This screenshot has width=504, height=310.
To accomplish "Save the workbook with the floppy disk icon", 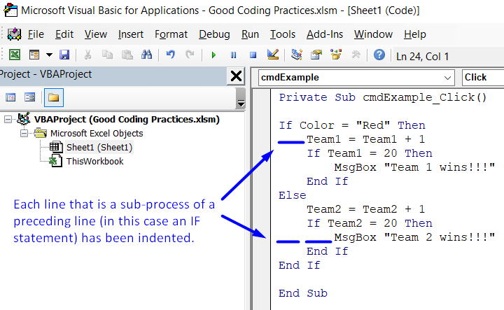I will 64,55.
